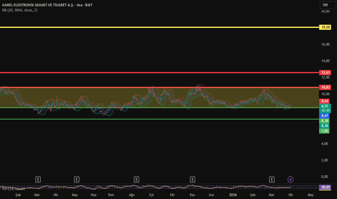Click the Haz month label on time axis

[x=94, y=195]
